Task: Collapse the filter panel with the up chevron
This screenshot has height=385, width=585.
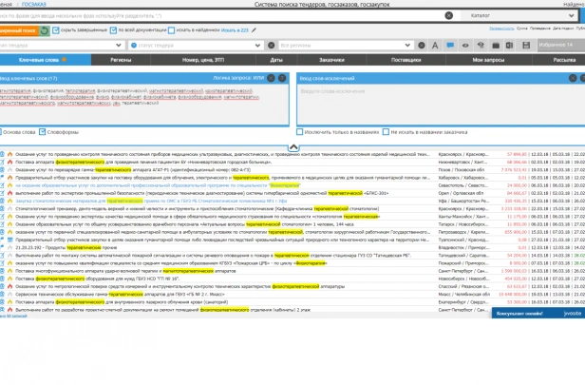Action: [293, 147]
